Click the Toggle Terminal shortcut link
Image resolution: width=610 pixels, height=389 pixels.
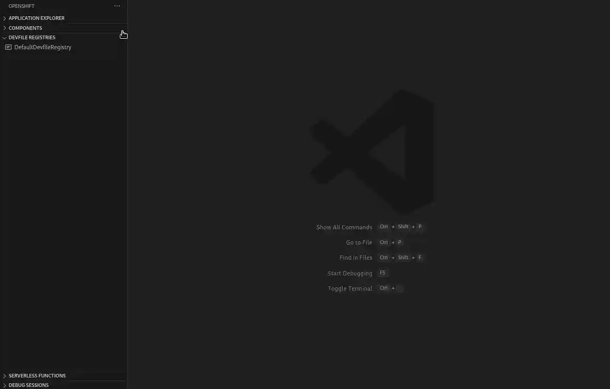(x=349, y=288)
